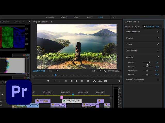Select the A005_C052 clip in timeline
165x123 pixels.
point(59,105)
